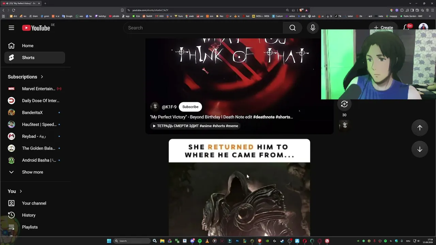Open the IMDb bookmark
This screenshot has width=436, height=245.
coord(261,16)
